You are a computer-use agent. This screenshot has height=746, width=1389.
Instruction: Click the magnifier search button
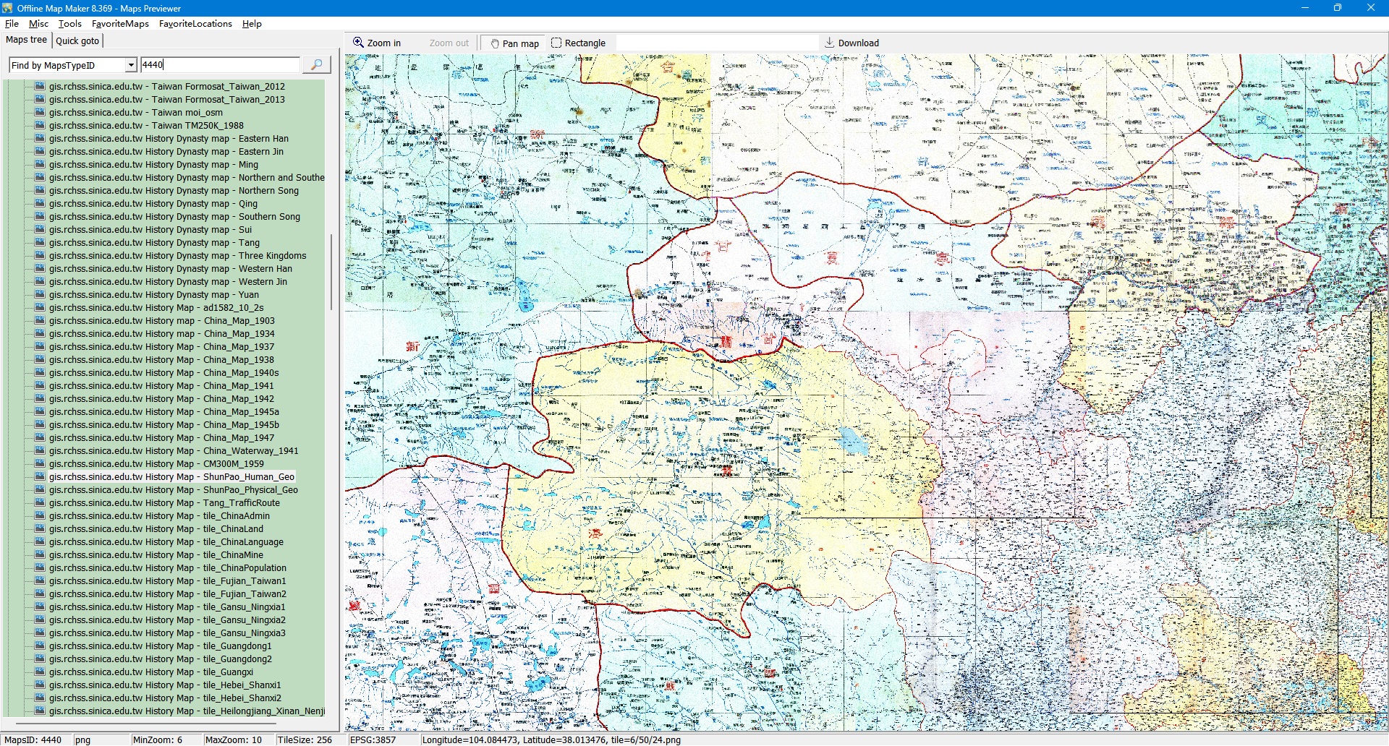[316, 65]
